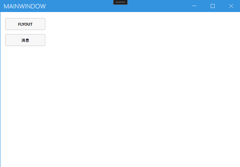Show a message with the 消息 button
The width and height of the screenshot is (240, 167).
coord(25,40)
